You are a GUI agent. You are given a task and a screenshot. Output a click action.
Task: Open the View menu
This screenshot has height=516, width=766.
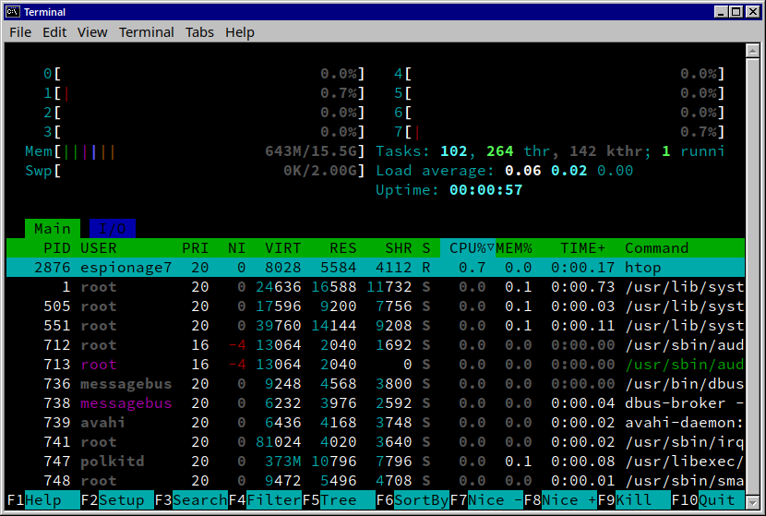(x=92, y=32)
